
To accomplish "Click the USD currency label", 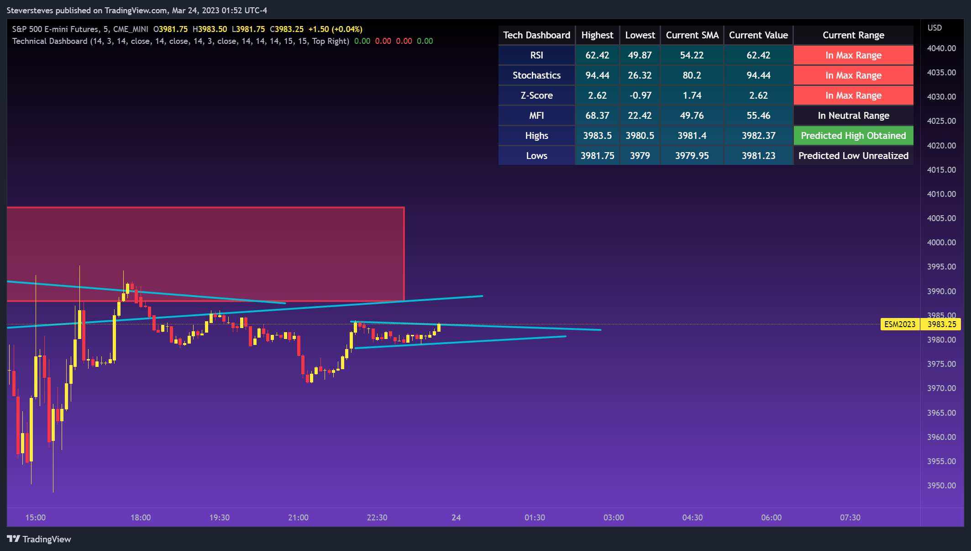I will [x=934, y=28].
